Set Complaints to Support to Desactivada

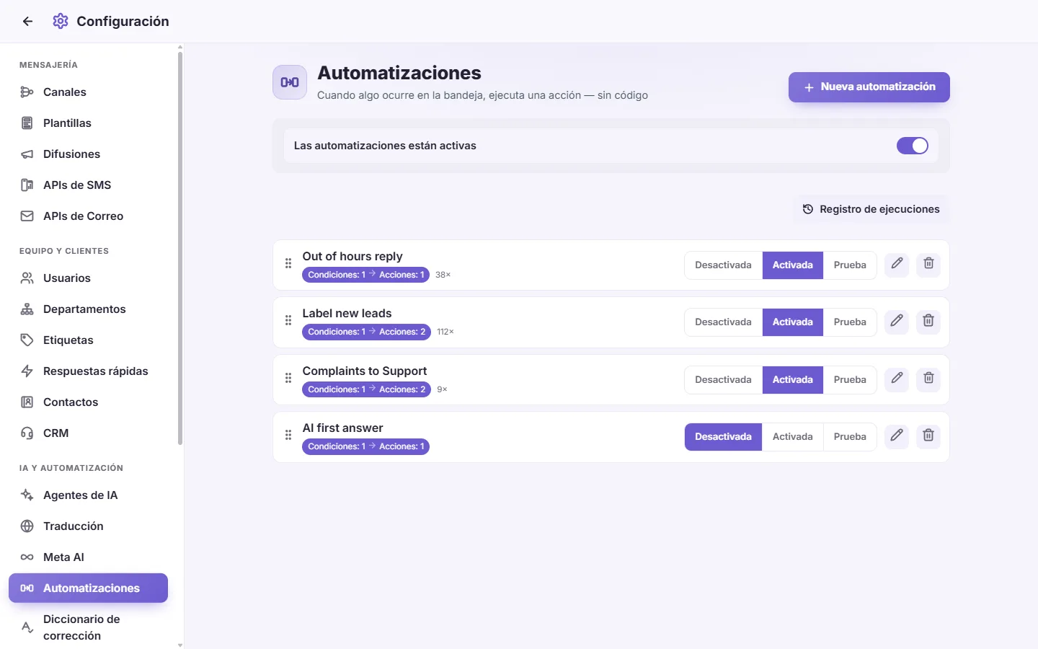[723, 380]
